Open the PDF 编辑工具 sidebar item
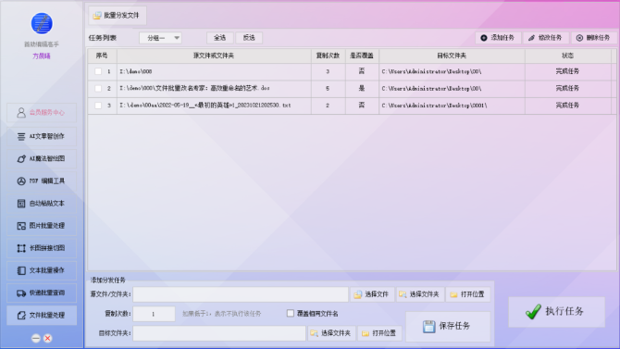The image size is (620, 349). [x=42, y=181]
